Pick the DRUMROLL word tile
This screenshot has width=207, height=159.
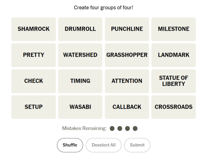pyautogui.click(x=80, y=29)
